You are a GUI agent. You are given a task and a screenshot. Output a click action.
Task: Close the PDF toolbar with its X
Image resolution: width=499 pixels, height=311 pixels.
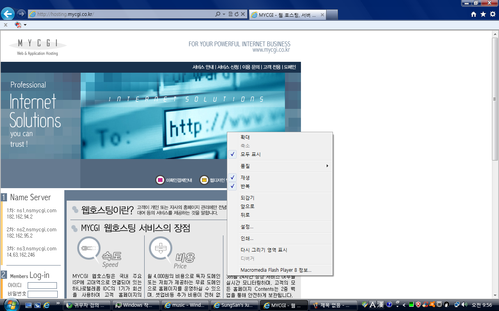point(5,25)
